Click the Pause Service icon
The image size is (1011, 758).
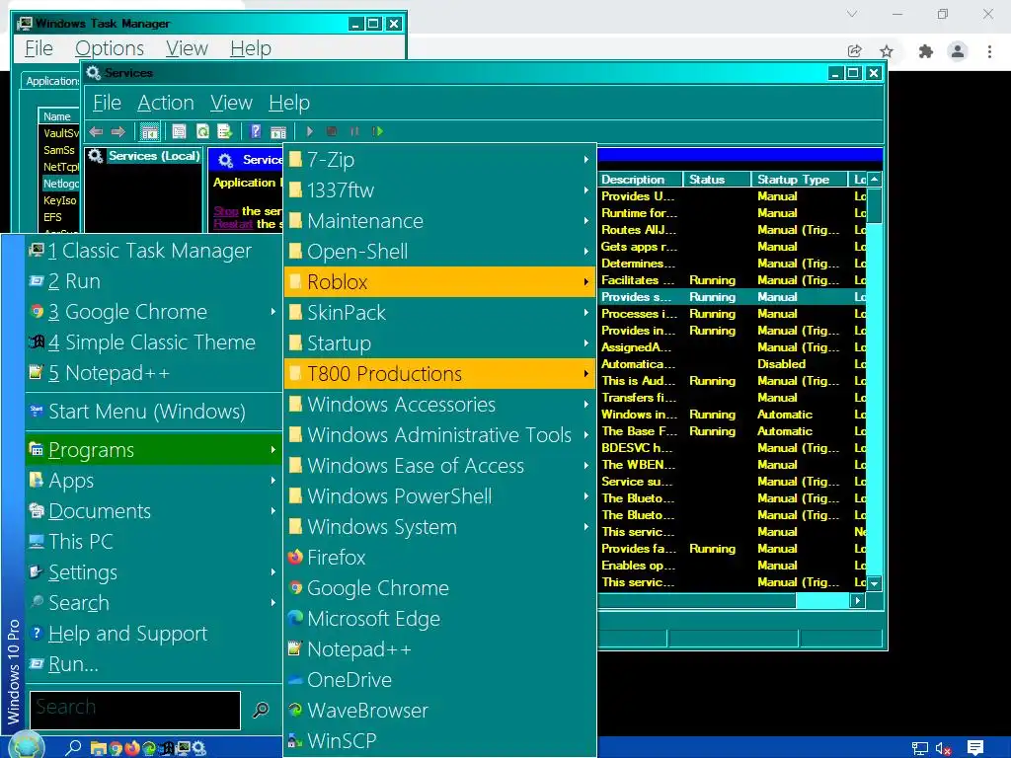pos(354,131)
